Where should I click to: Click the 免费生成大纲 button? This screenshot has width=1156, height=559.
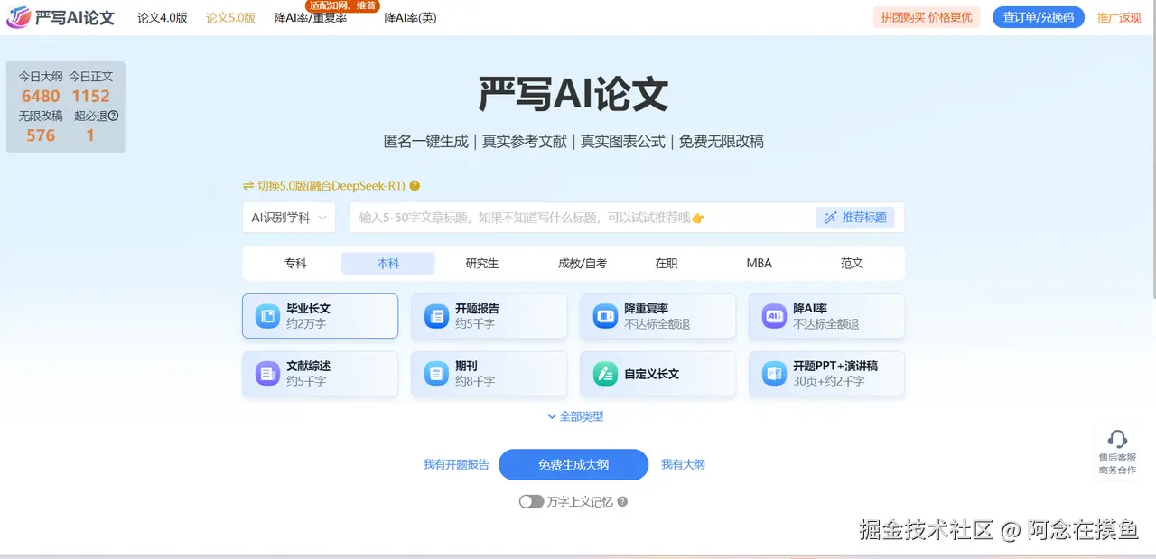click(573, 464)
